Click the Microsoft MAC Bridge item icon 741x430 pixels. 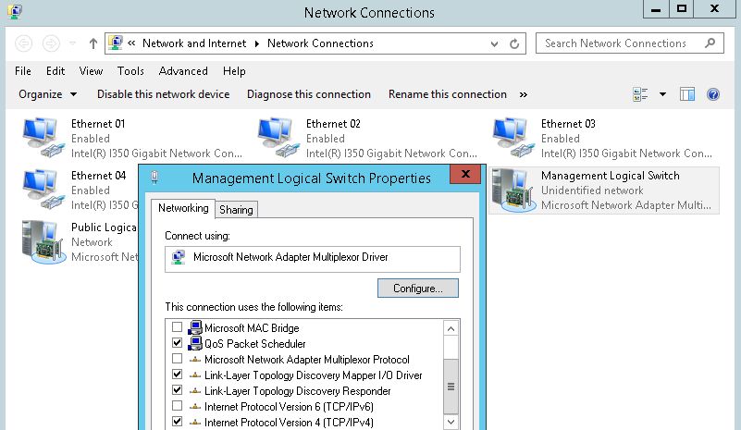click(x=194, y=327)
